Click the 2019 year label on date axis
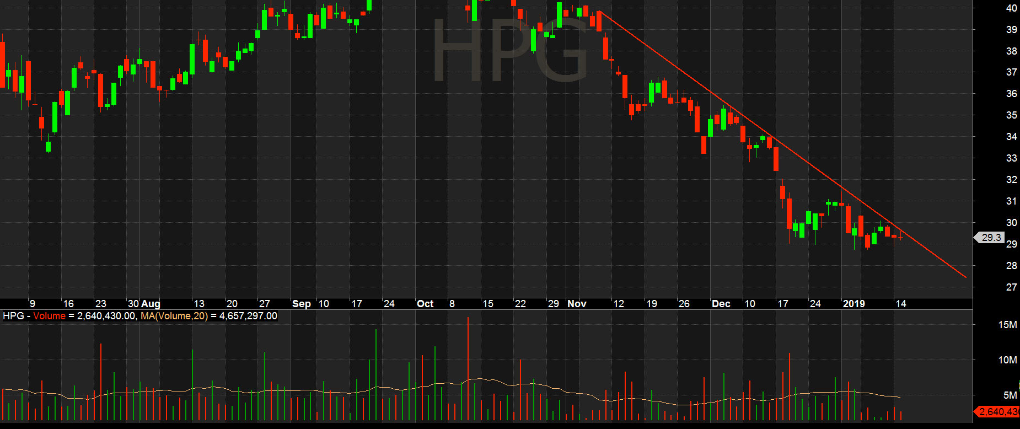Screen dimensions: 1020x429 click(x=853, y=304)
